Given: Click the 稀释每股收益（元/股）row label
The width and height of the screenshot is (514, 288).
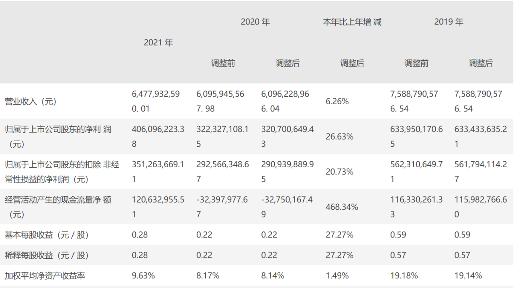Looking at the screenshot, I should pos(47,255).
